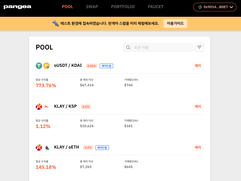Click the oETH token icon
Image resolution: width=241 pixels, height=181 pixels.
[x=47, y=148]
